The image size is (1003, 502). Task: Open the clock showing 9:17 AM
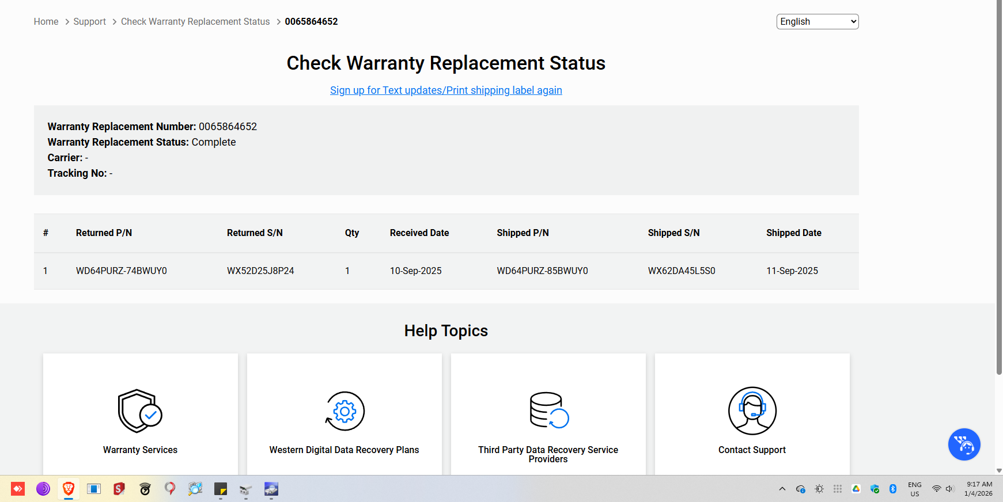point(978,489)
